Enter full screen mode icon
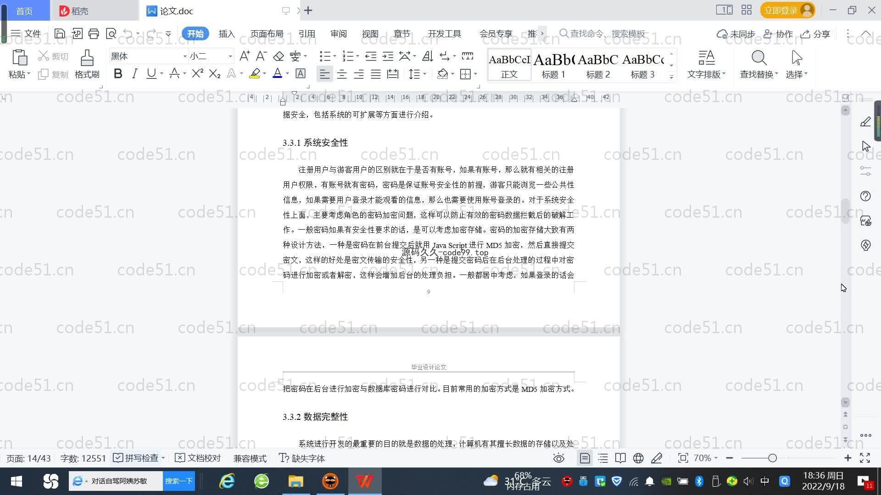The image size is (881, 495). [865, 458]
